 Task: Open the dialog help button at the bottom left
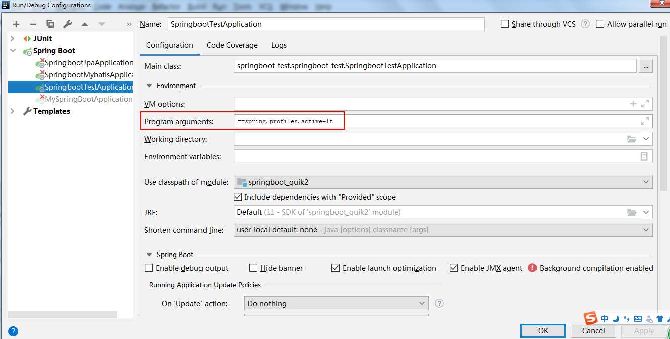tap(13, 331)
